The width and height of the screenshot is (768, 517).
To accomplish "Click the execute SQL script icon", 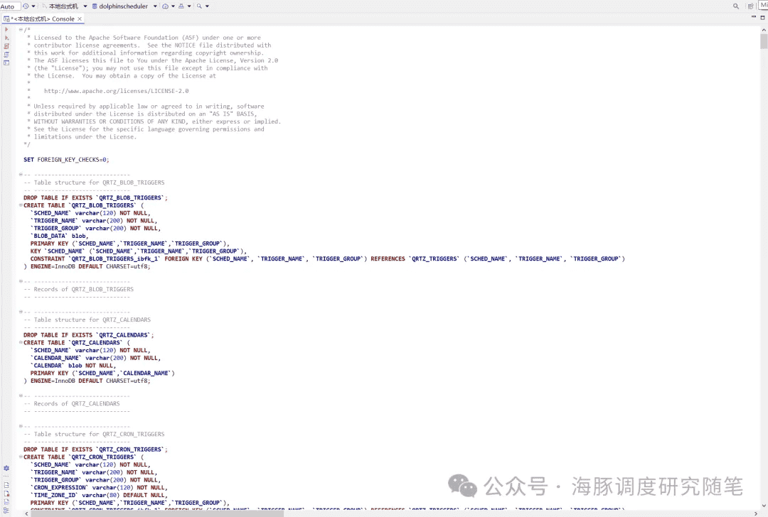I will click(6, 46).
